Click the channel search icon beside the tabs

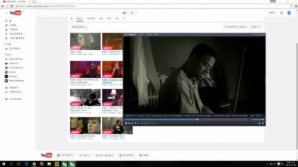pos(124,18)
